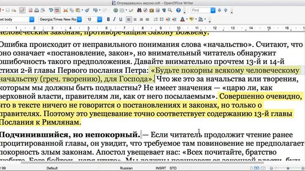The height and width of the screenshot is (171, 305).
Task: Align paragraph left
Action: tap(129, 19)
